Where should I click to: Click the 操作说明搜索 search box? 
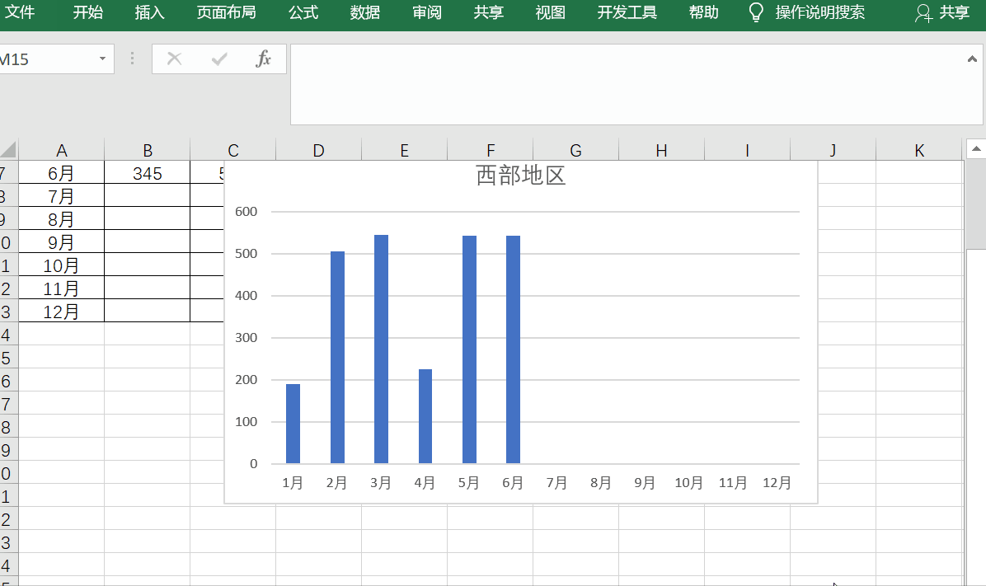tap(819, 12)
